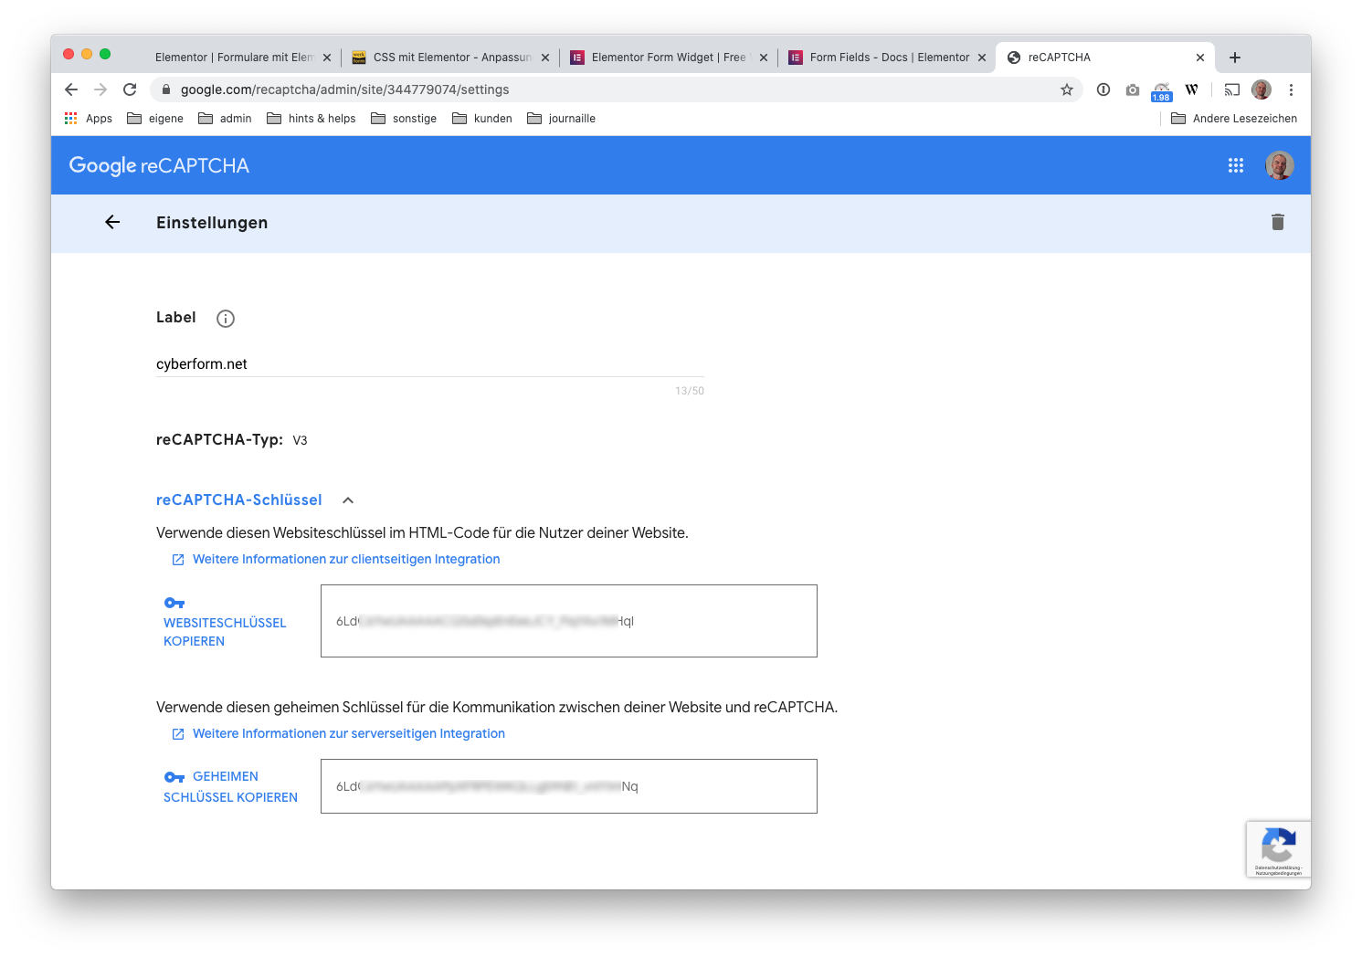Screen dimensions: 1362x957
Task: Click the reCAPTCHA badge at bottom right
Action: (1279, 849)
